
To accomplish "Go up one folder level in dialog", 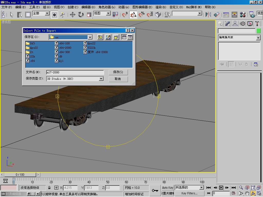I will 100,37.
